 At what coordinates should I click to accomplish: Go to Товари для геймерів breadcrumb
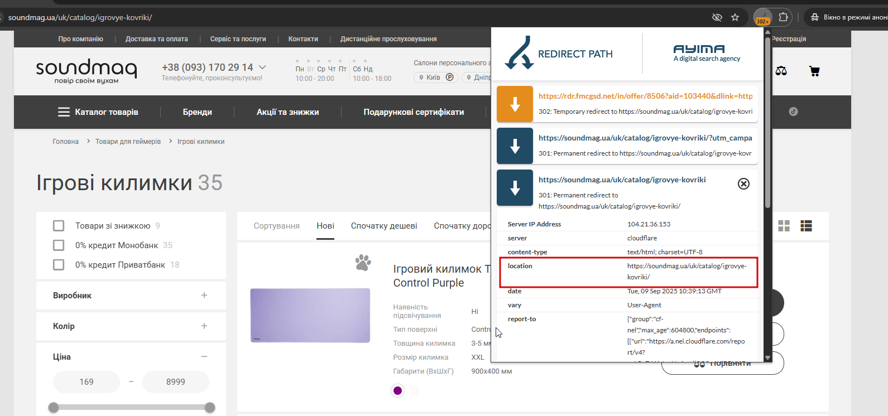(128, 142)
